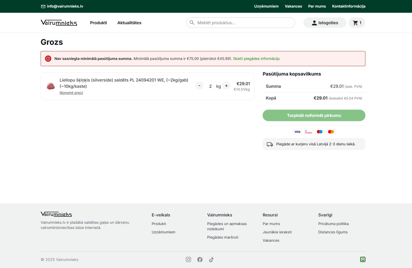Click the envelope icon beside email address

(x=43, y=7)
